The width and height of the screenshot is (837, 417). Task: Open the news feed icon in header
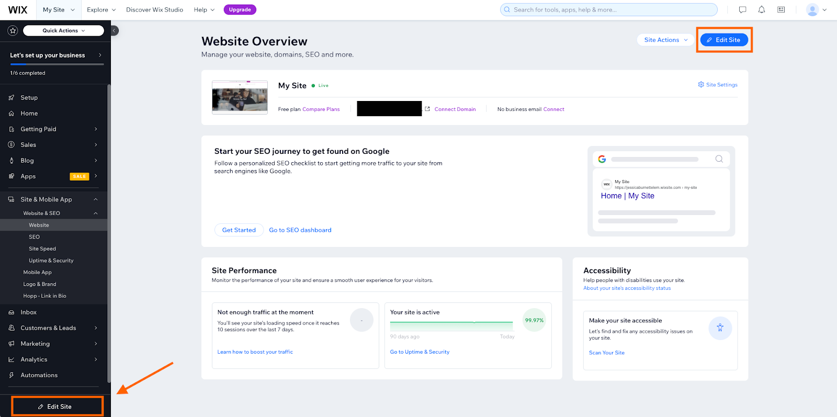(x=781, y=9)
